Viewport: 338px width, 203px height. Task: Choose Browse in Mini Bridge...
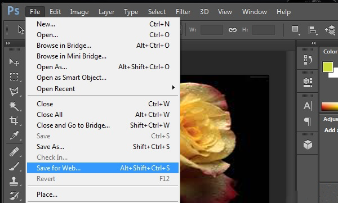pyautogui.click(x=103, y=56)
